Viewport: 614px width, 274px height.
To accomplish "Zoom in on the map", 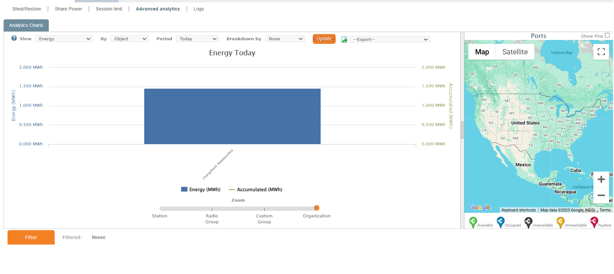I will pos(601,179).
